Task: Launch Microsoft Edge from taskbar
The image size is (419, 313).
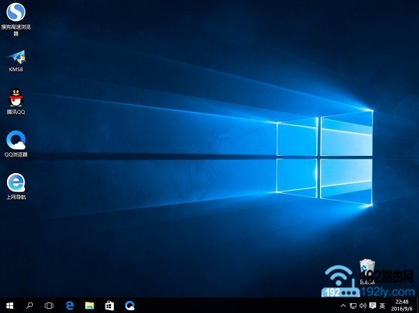Action: point(70,305)
